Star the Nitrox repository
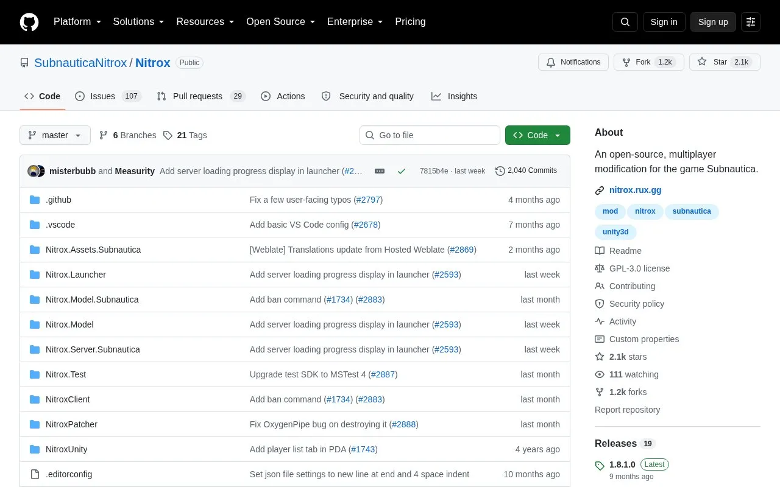 pyautogui.click(x=725, y=62)
